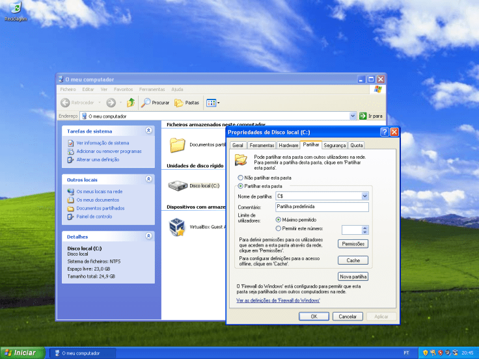Open the 'Nome de partilha' dropdown
This screenshot has height=359, width=479.
pyautogui.click(x=364, y=196)
